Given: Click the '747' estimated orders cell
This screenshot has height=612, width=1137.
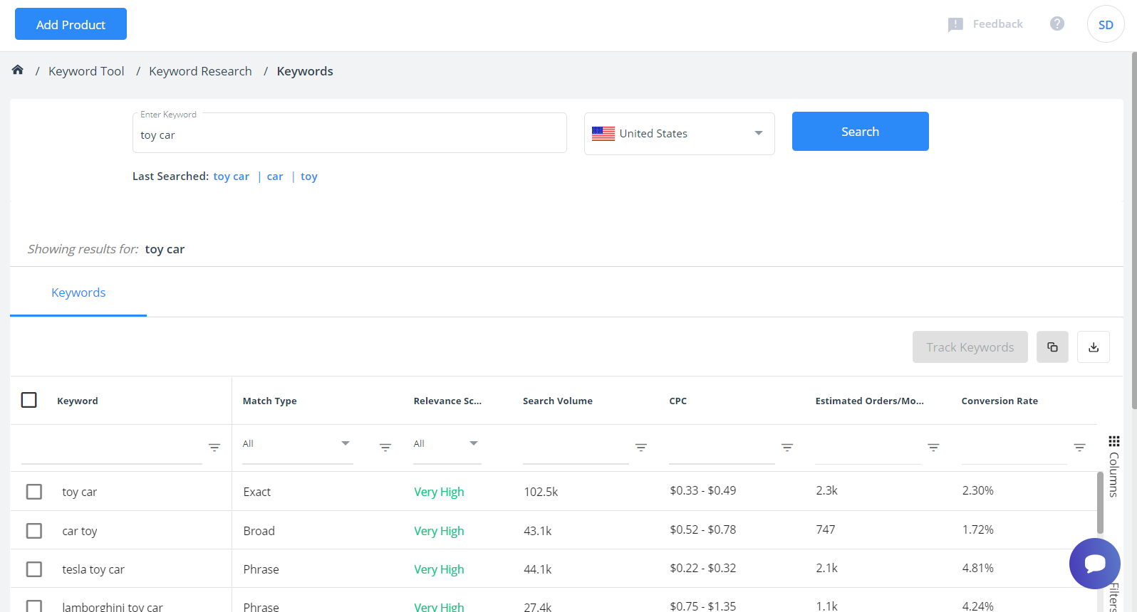Looking at the screenshot, I should point(826,529).
